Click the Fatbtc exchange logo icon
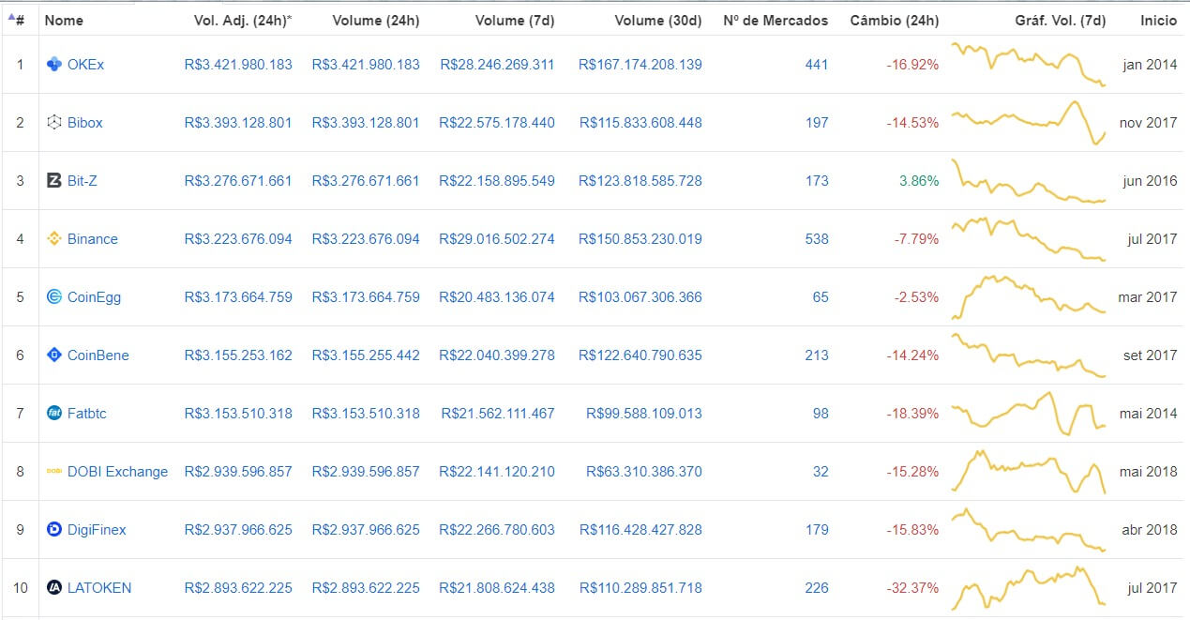 (54, 413)
